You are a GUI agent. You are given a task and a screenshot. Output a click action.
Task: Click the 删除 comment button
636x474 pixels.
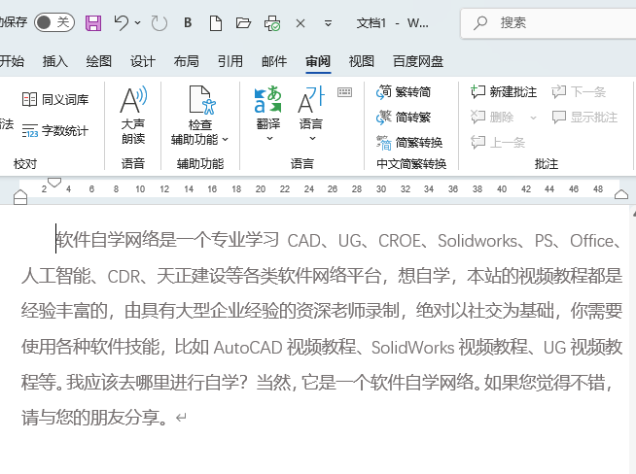click(492, 118)
